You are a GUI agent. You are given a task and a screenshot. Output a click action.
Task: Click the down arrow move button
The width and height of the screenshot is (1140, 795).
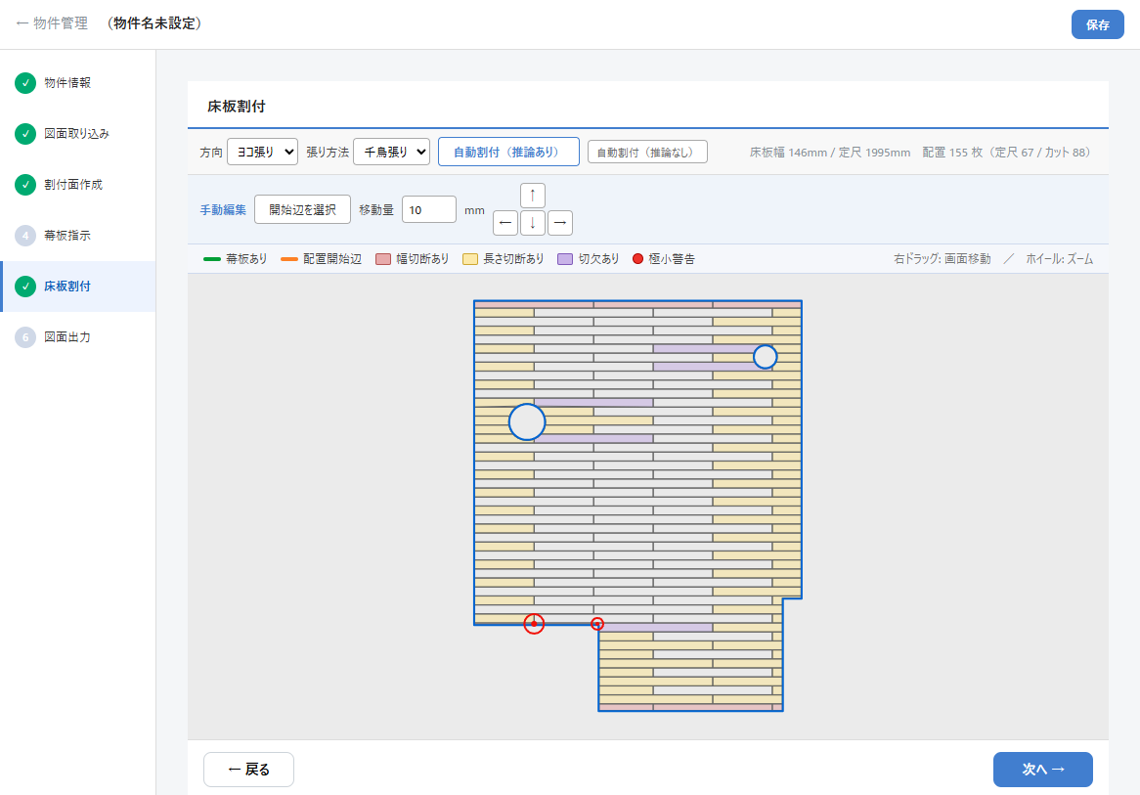pyautogui.click(x=533, y=223)
